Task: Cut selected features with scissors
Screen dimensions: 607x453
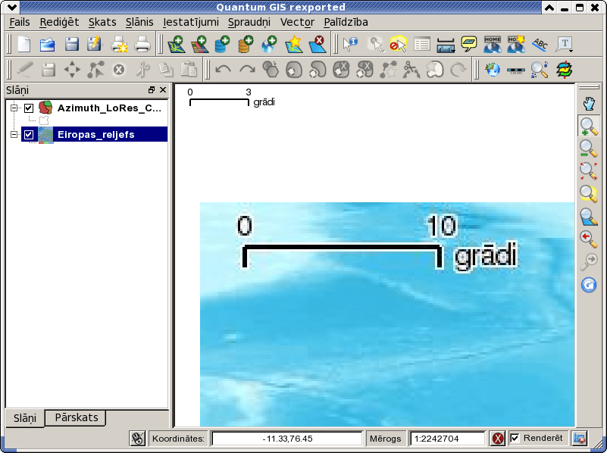Action: pyautogui.click(x=143, y=70)
